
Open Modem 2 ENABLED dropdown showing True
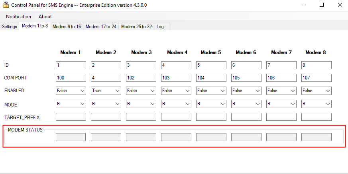tap(106, 91)
